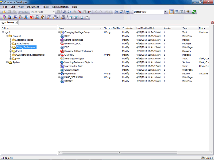The image size is (214, 160).
Task: Click the Cut scissors toolbar icon
Action: pos(65,12)
